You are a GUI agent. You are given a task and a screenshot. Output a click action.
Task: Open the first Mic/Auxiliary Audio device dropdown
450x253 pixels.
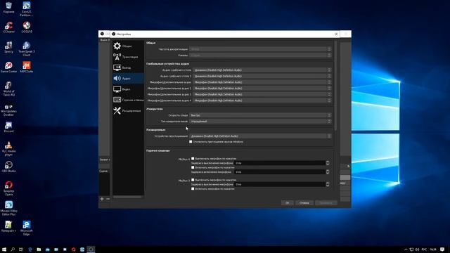(x=262, y=82)
